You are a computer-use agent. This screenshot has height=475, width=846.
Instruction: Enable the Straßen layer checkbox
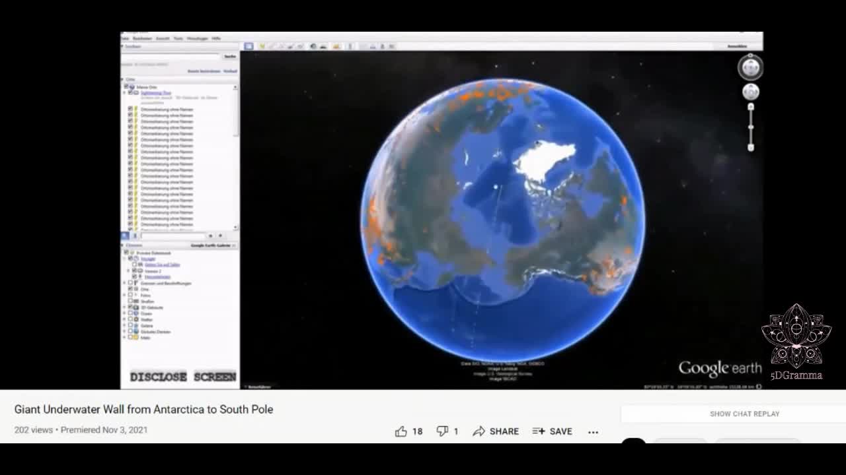(x=130, y=301)
